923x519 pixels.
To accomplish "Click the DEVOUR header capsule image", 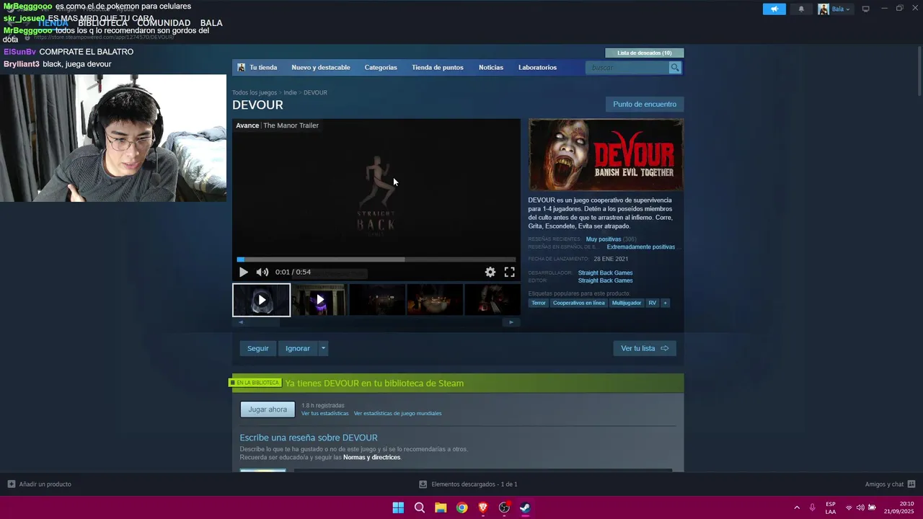I will click(606, 155).
